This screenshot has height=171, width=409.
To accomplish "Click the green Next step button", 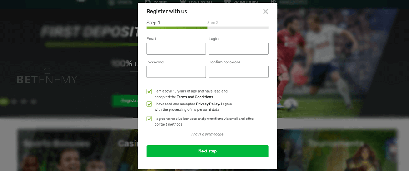I will coord(207,151).
